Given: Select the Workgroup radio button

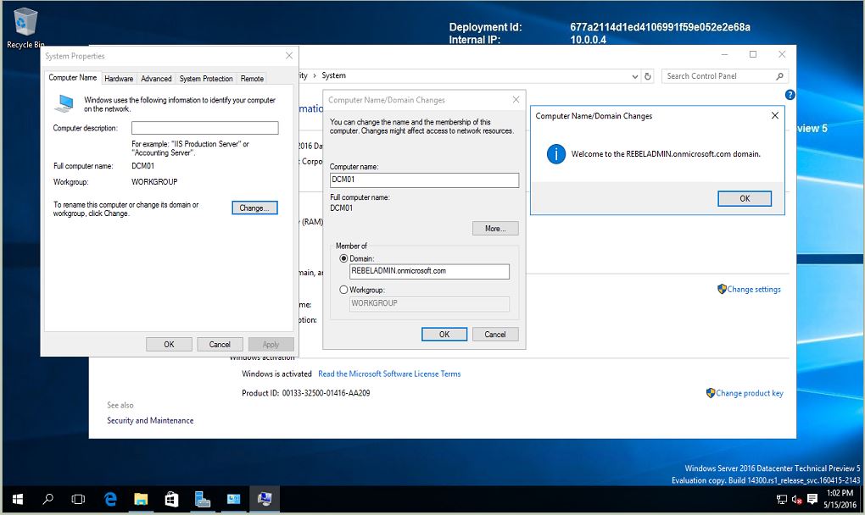Looking at the screenshot, I should [343, 290].
